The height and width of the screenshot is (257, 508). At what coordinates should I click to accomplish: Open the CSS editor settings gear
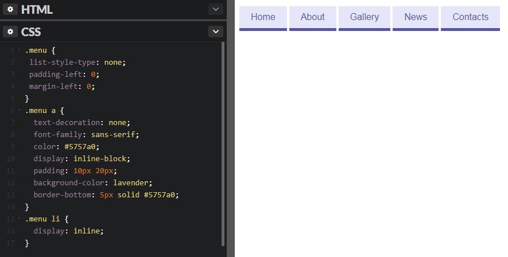coord(11,32)
